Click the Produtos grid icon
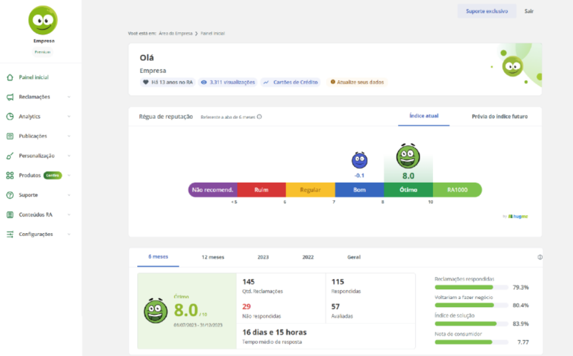 pos(10,176)
